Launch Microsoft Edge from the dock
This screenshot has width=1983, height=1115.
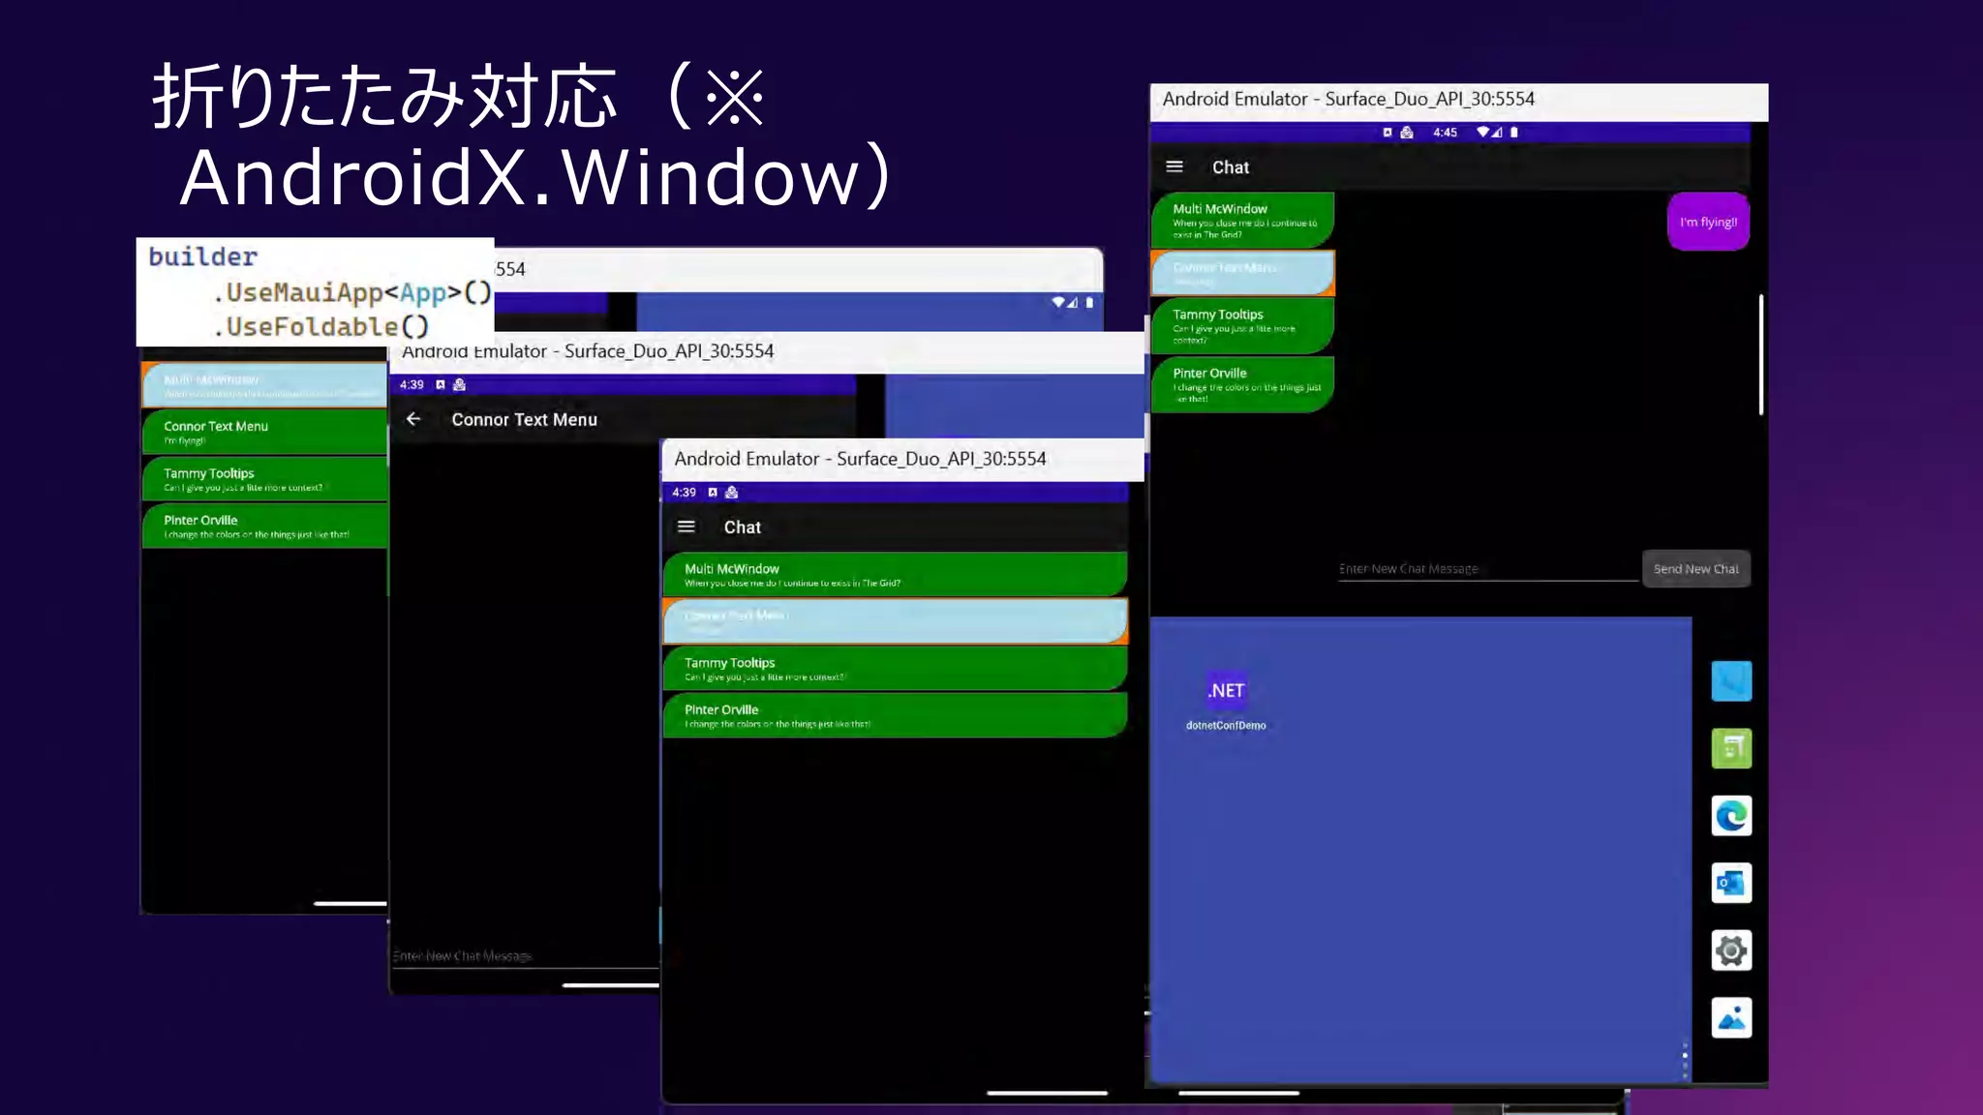(x=1731, y=816)
